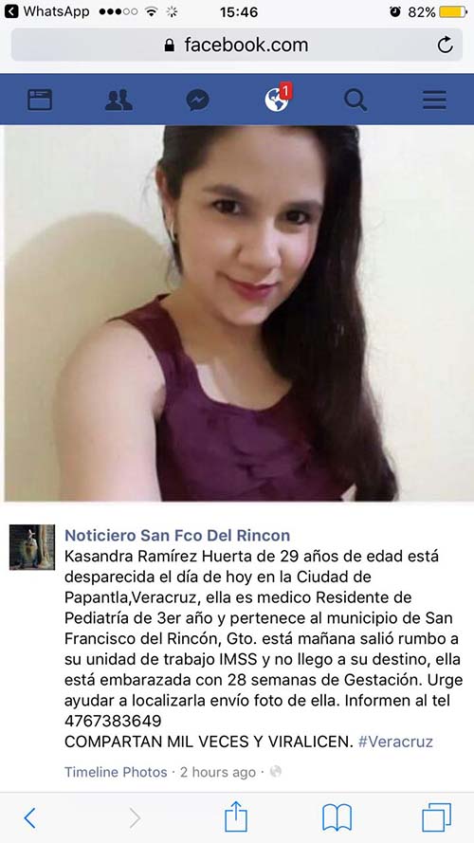Open the hamburger menu icon
Screen dimensions: 474x843
434,100
